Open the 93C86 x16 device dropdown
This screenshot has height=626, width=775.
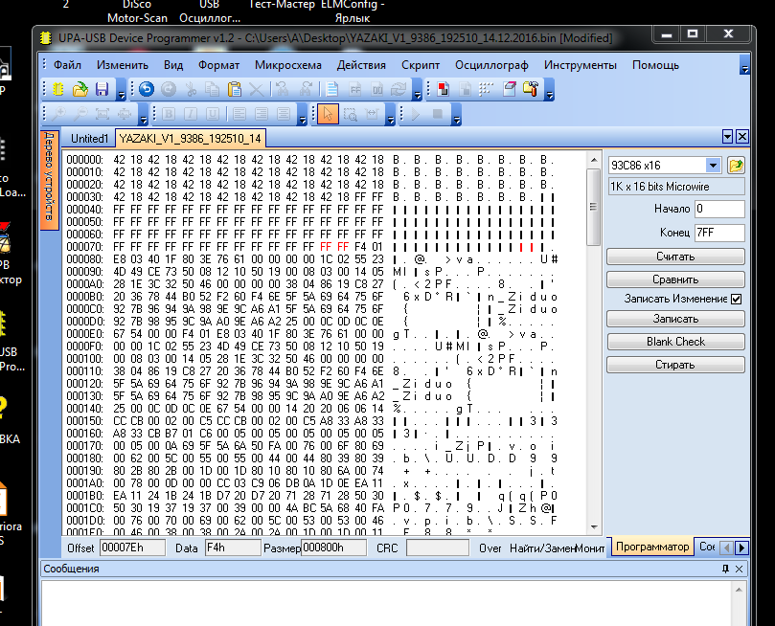point(712,166)
